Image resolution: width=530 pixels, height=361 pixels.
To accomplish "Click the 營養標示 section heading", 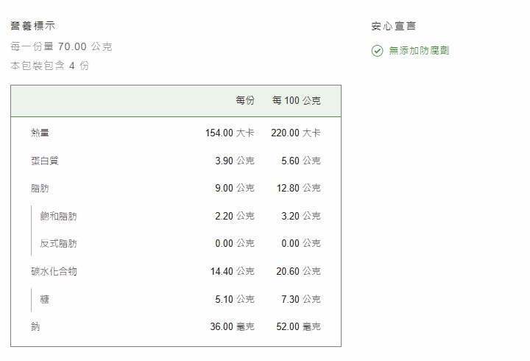I will coord(32,26).
